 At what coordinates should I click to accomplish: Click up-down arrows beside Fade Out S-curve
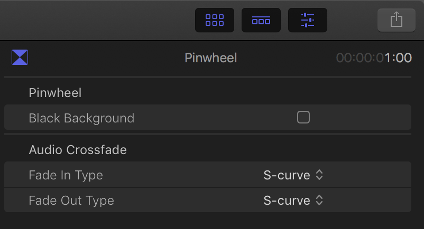[319, 200]
